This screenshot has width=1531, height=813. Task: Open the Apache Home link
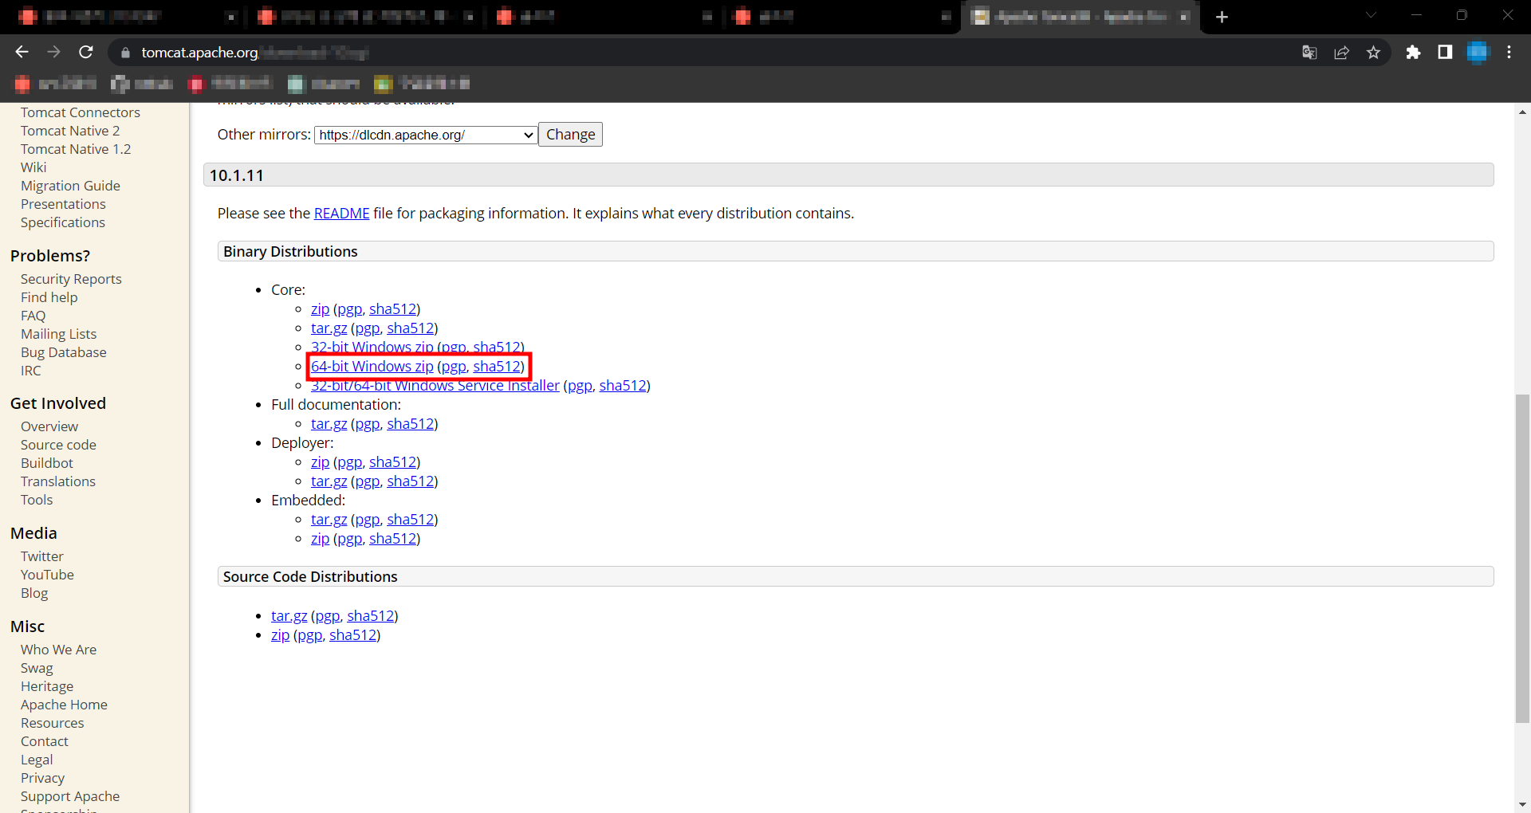[x=64, y=705]
